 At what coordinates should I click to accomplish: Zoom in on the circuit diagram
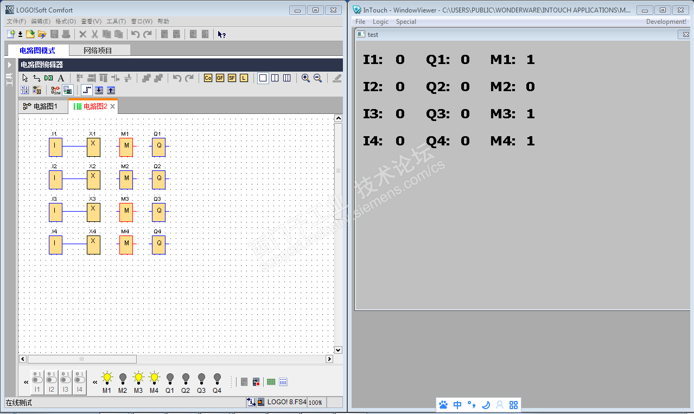coord(305,78)
